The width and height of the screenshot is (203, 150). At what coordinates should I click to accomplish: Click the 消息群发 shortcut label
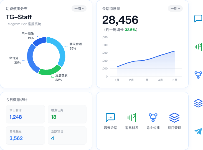(132, 128)
